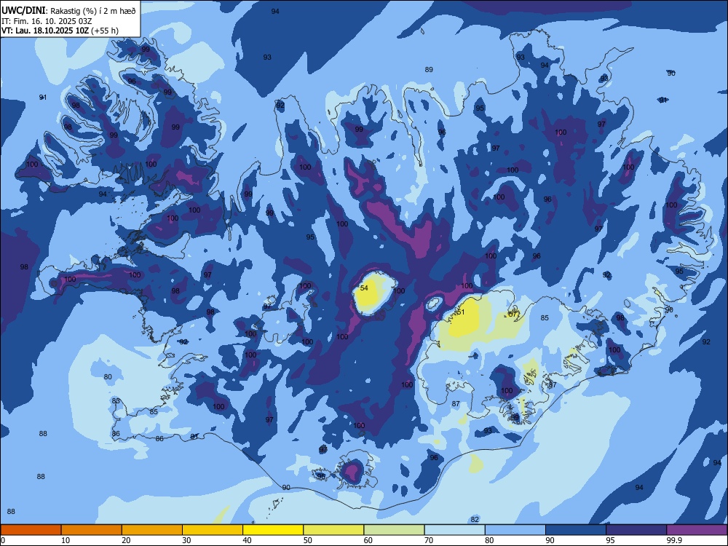Click the orange 10–20 legend swatch

pos(92,530)
